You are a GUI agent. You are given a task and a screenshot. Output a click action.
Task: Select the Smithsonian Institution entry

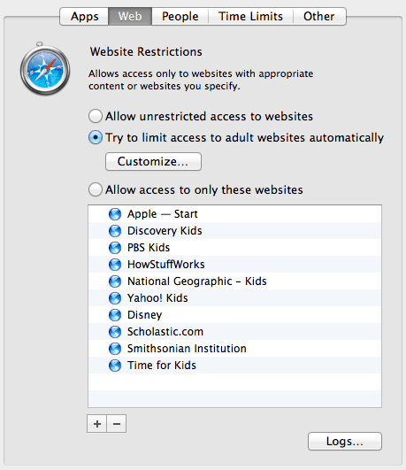pyautogui.click(x=234, y=349)
